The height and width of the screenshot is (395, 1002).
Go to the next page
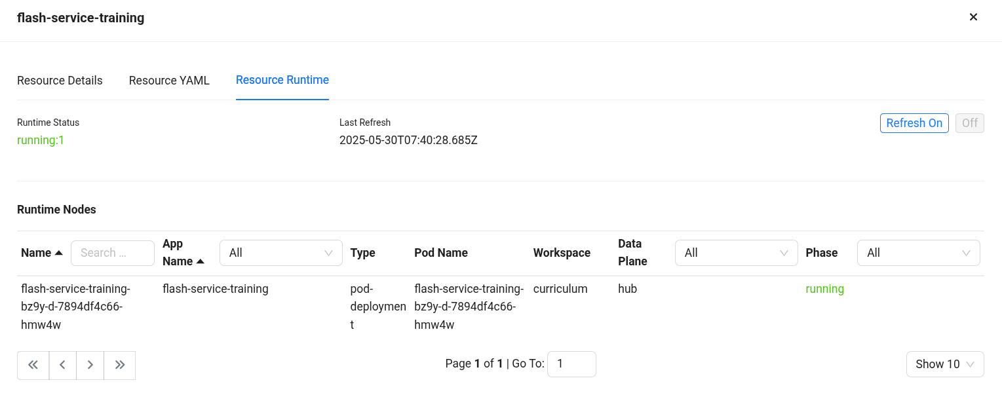click(x=90, y=365)
